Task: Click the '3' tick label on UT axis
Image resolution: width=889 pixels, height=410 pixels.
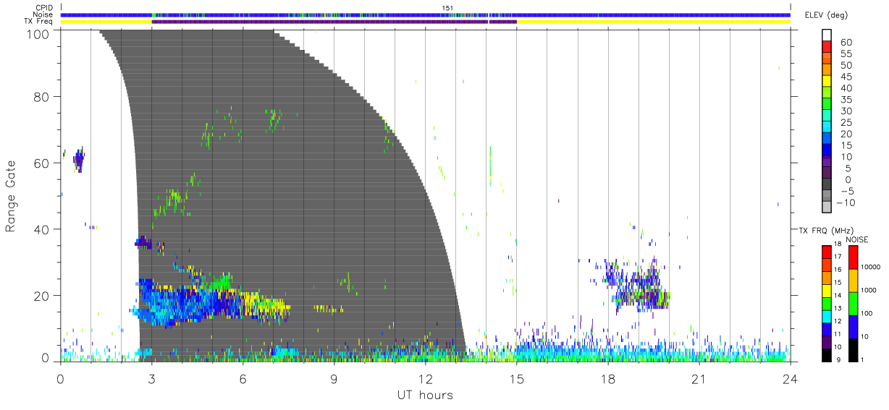Action: [x=151, y=379]
